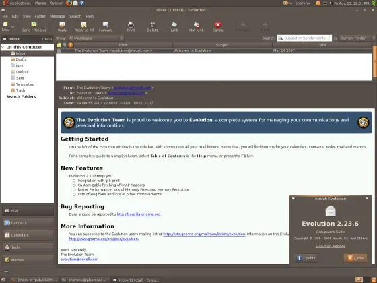Open the search type magnifier icon

coord(281,38)
